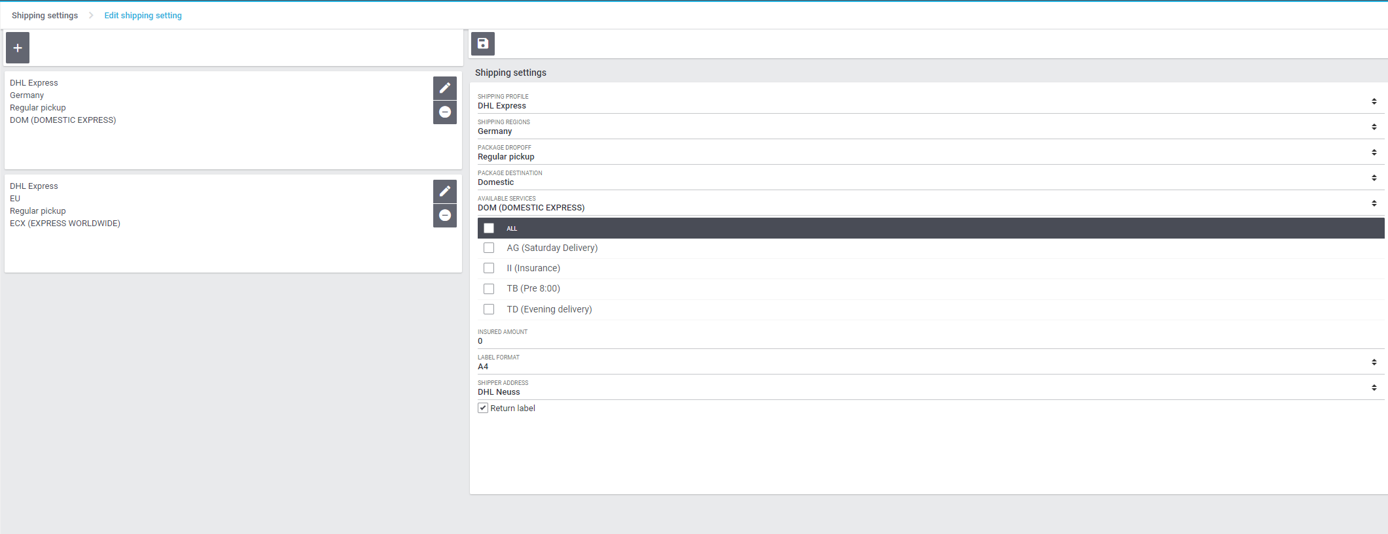Remove the DHL Express Germany entry
Screen dimensions: 1388x534
tap(445, 112)
